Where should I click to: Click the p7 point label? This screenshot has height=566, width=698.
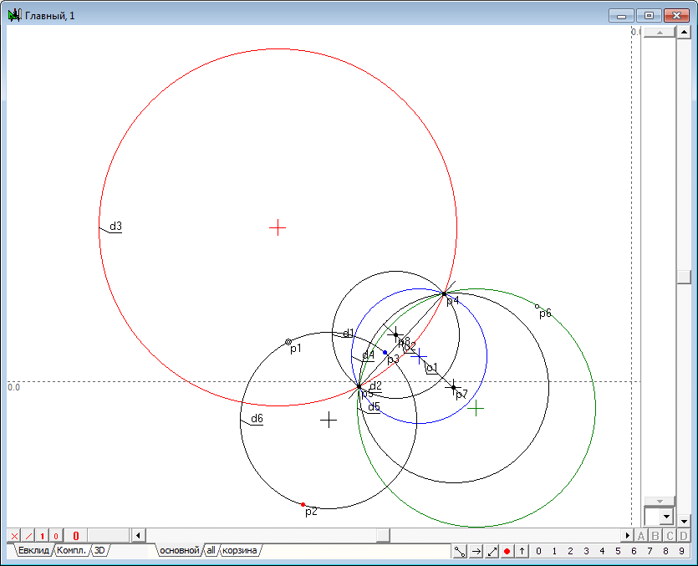click(x=461, y=394)
